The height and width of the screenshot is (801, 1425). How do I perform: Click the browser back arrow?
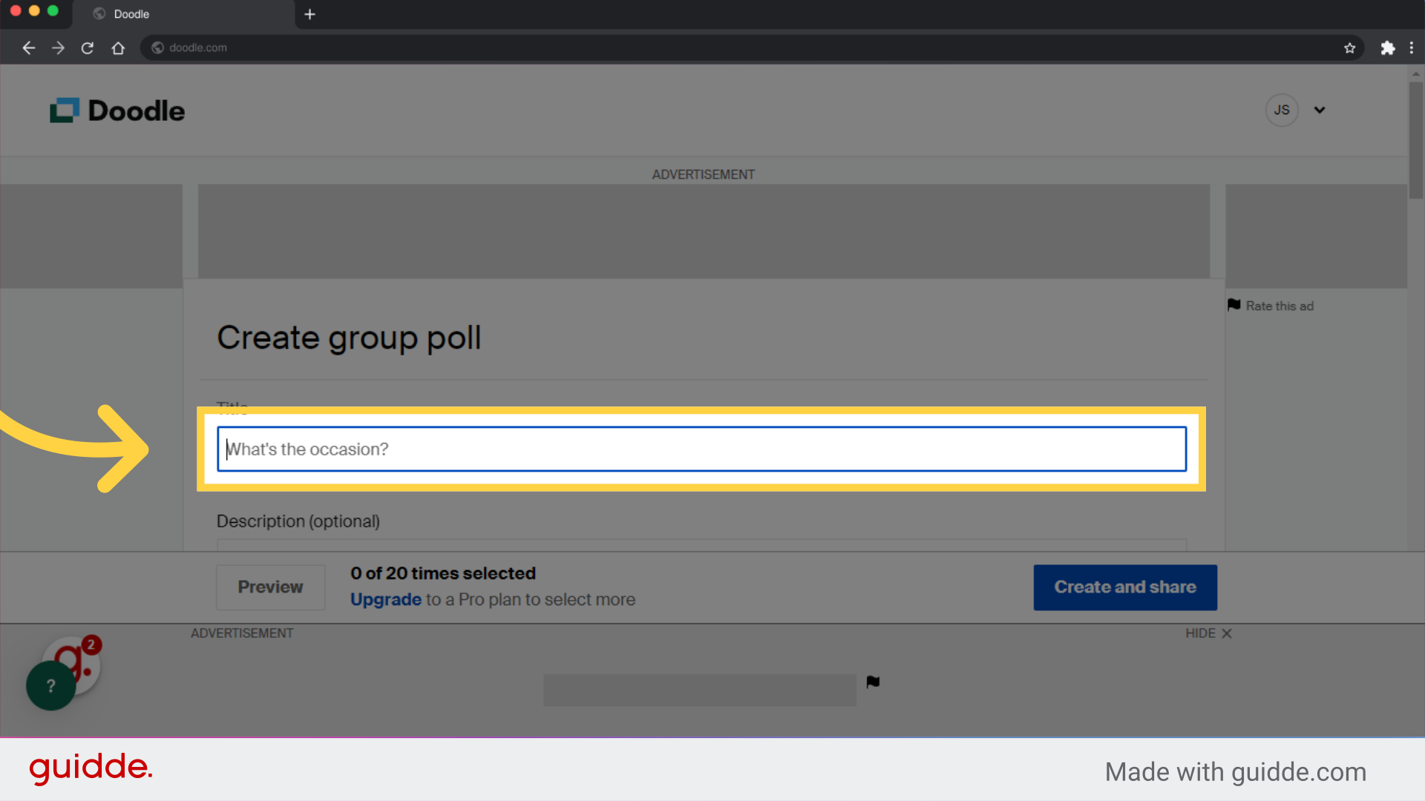(28, 47)
